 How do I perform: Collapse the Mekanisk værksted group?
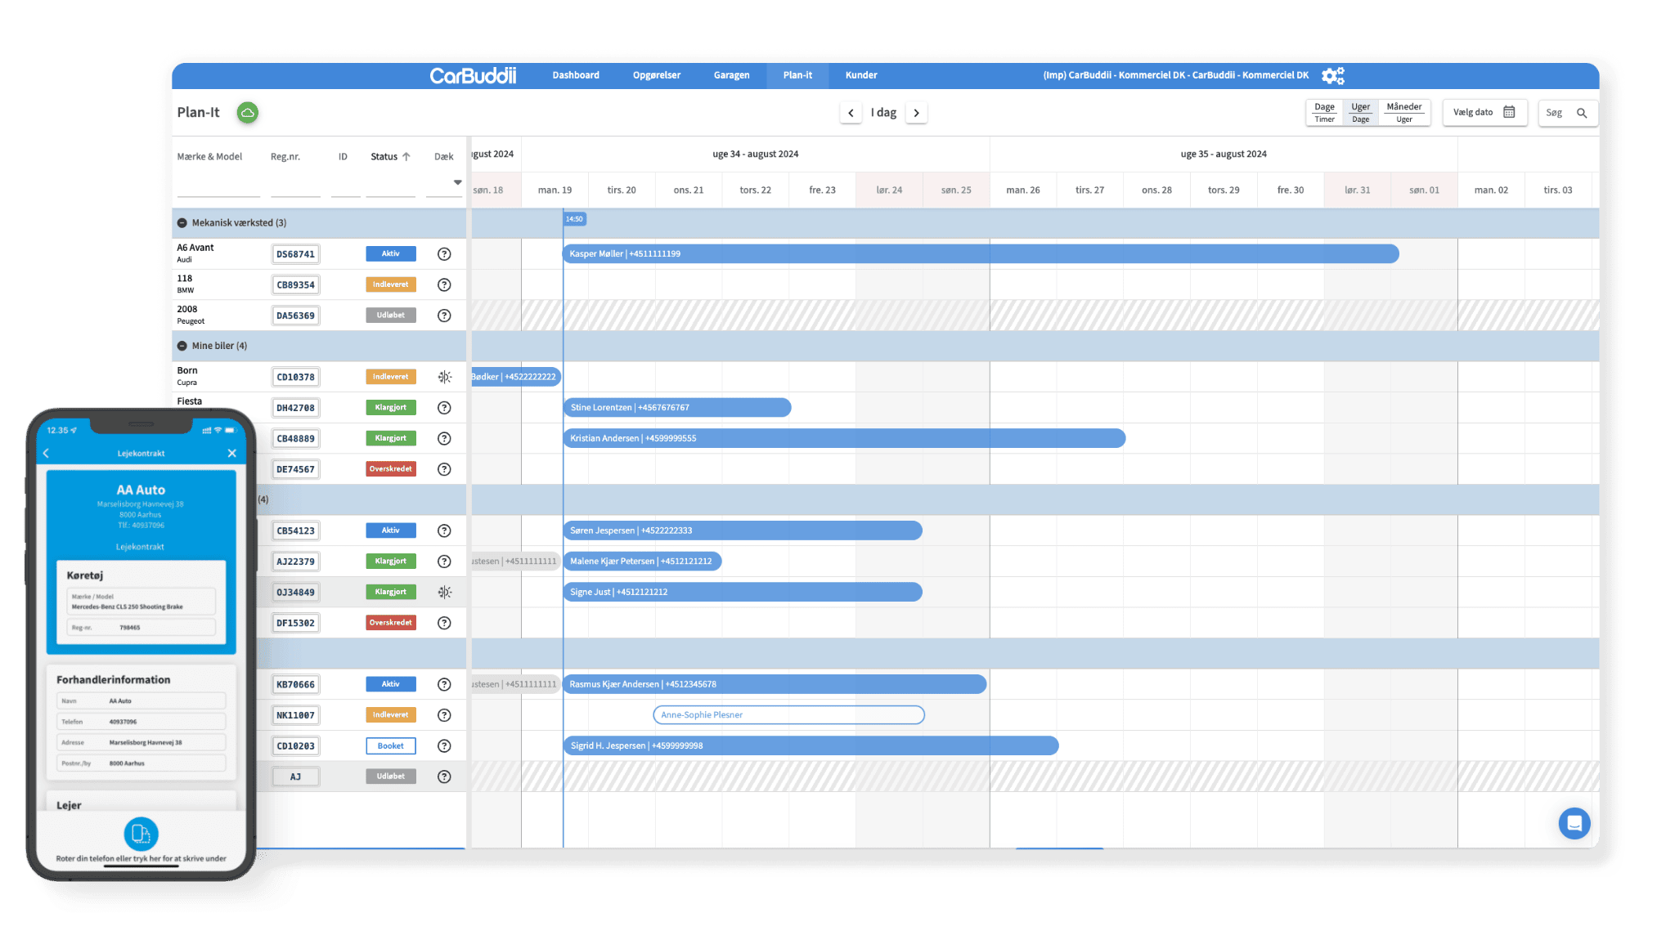pyautogui.click(x=182, y=223)
